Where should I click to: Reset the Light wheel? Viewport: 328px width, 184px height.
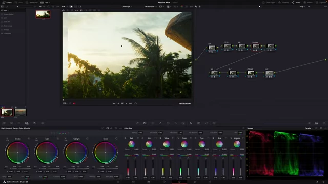58,139
